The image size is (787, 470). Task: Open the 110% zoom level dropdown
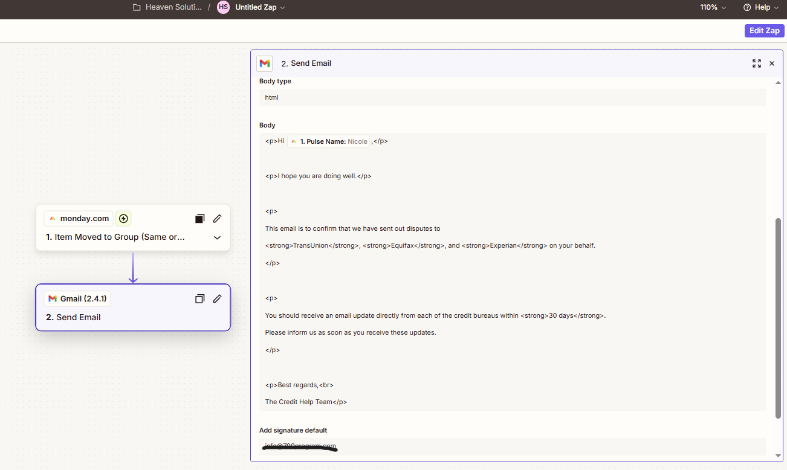tap(713, 7)
